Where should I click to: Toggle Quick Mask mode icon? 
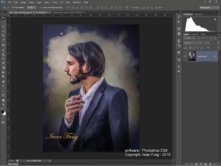tap(3, 118)
